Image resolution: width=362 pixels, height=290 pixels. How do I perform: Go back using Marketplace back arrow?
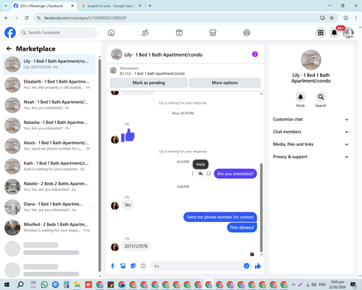(x=9, y=49)
